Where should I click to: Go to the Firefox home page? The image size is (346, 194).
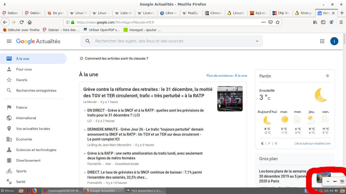pyautogui.click(x=30, y=22)
